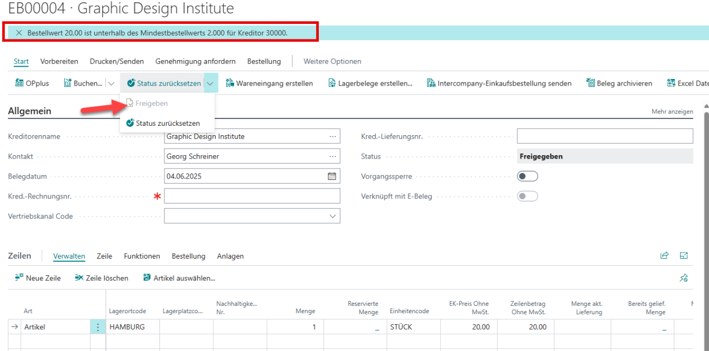Open calendar picker for Belegdatum

click(332, 176)
